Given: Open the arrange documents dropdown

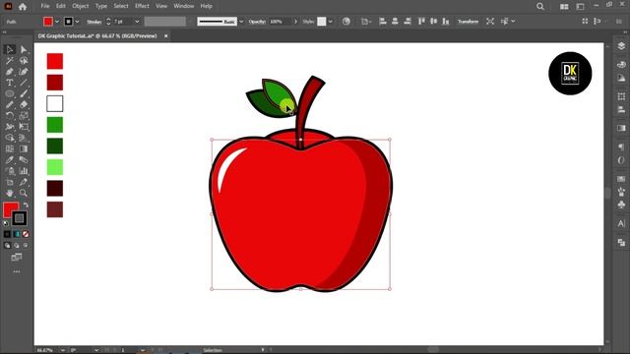Looking at the screenshot, I should click(x=564, y=7).
